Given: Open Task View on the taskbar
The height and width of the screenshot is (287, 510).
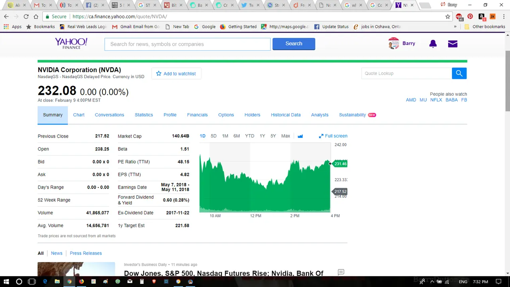Looking at the screenshot, I should pos(32,281).
